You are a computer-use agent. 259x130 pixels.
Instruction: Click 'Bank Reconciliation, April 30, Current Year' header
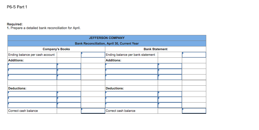(107, 44)
